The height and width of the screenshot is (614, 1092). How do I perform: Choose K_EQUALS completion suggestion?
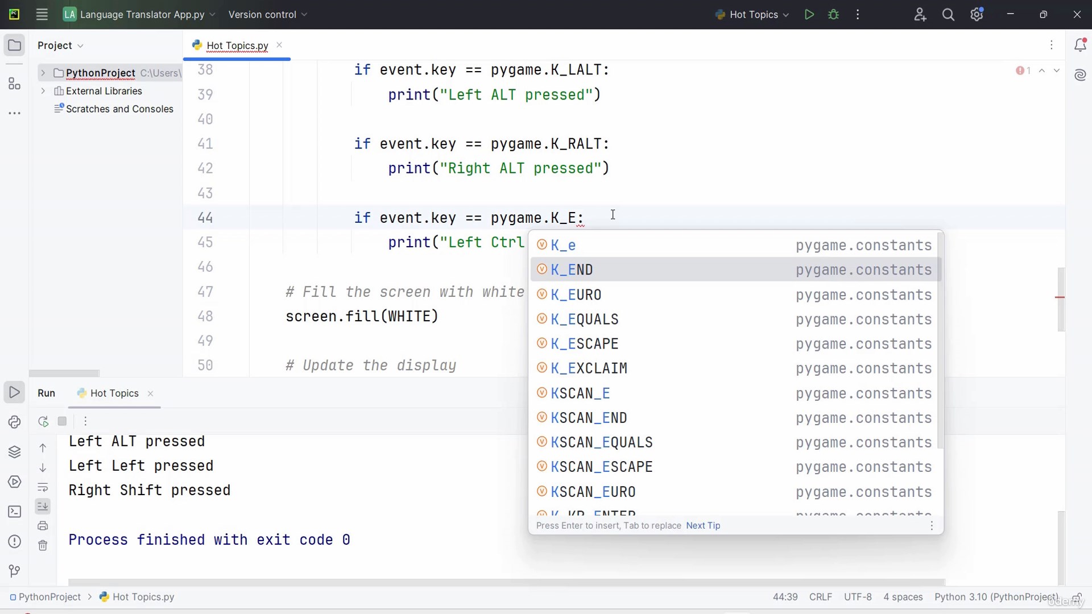point(735,319)
